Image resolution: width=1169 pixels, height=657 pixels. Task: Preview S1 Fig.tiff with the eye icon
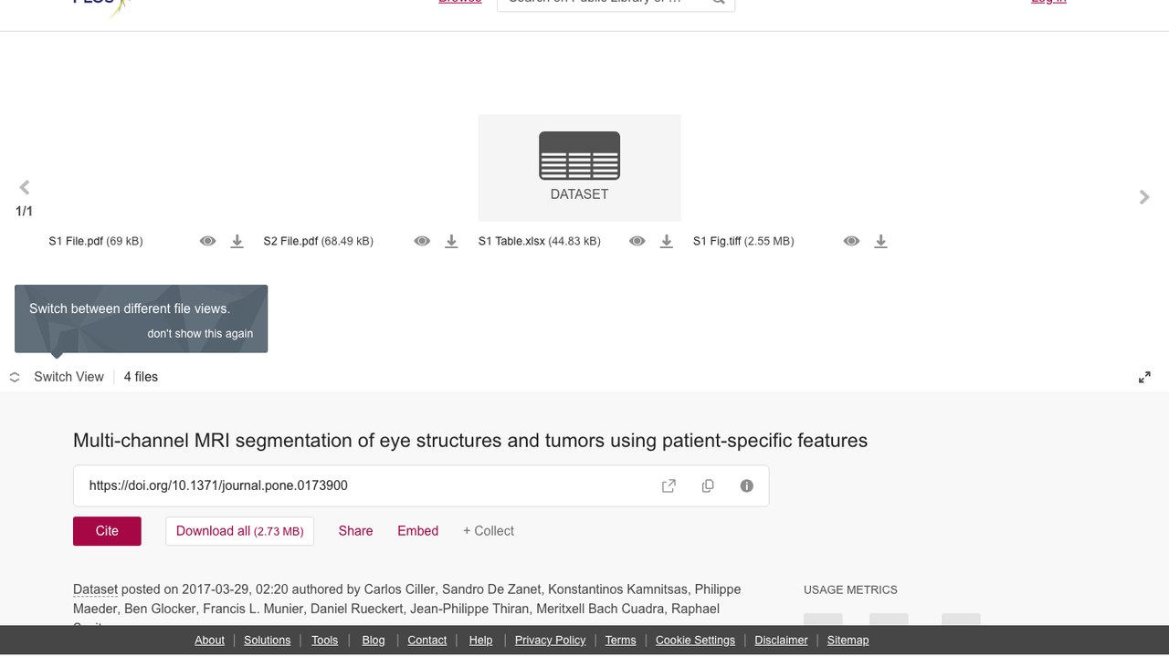pos(851,241)
